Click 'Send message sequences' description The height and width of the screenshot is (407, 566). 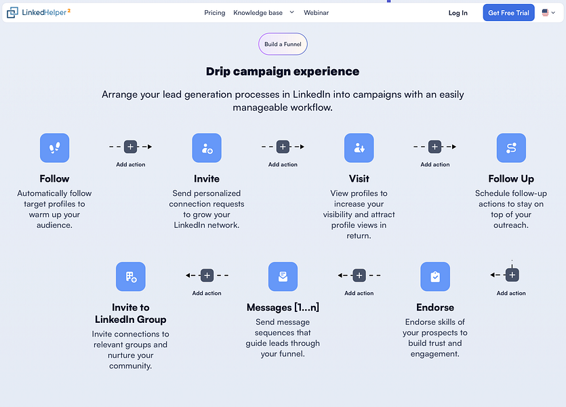click(283, 338)
